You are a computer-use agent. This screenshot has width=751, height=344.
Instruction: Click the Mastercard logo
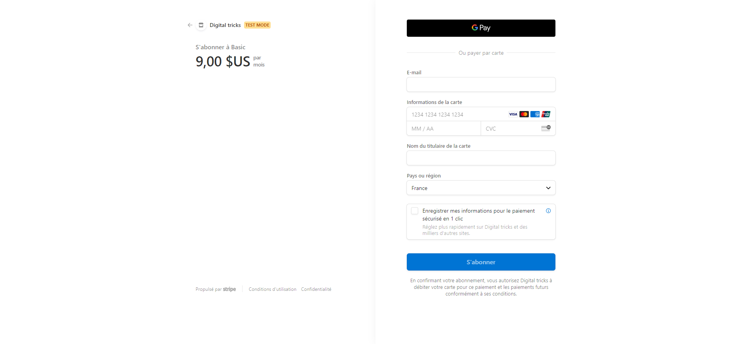click(524, 114)
